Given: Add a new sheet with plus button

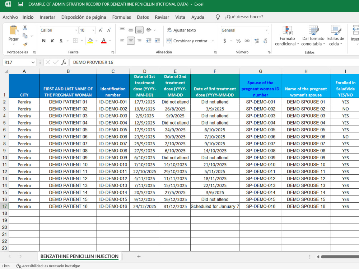Looking at the screenshot, I should coord(139,257).
